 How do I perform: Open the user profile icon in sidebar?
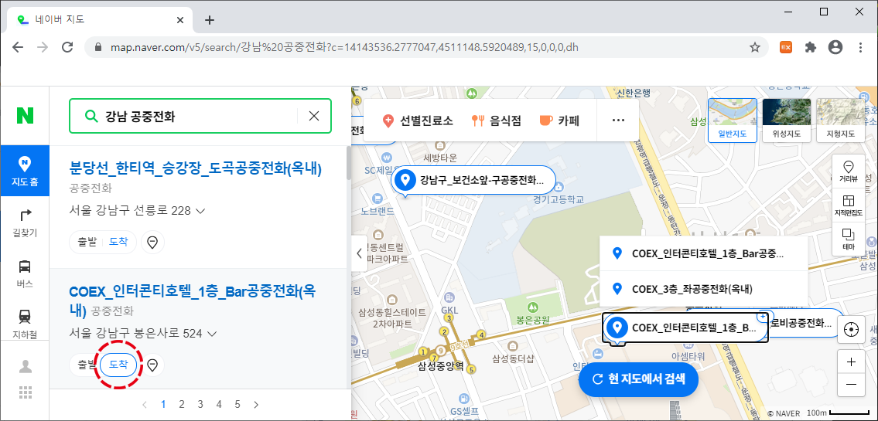click(26, 366)
